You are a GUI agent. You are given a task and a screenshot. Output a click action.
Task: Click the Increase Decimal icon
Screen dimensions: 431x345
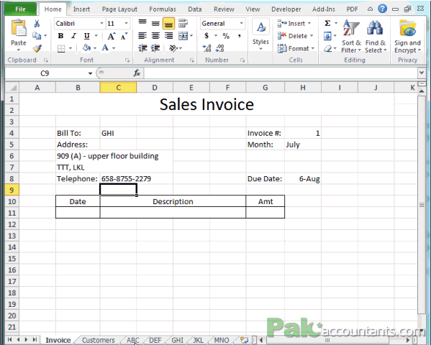coord(207,48)
